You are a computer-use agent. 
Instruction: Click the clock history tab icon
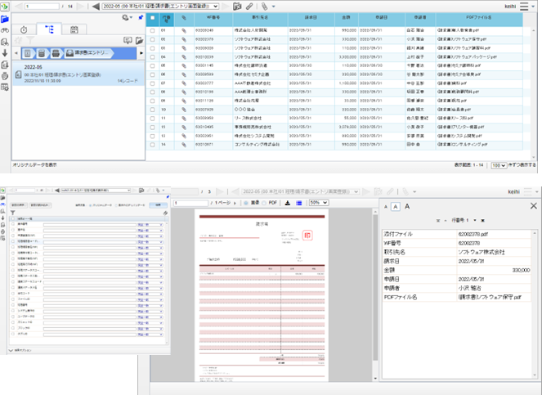click(x=24, y=29)
